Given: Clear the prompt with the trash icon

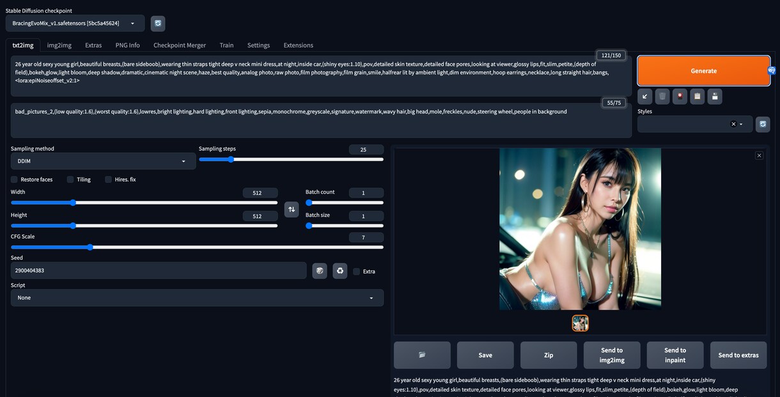Looking at the screenshot, I should click(x=663, y=97).
